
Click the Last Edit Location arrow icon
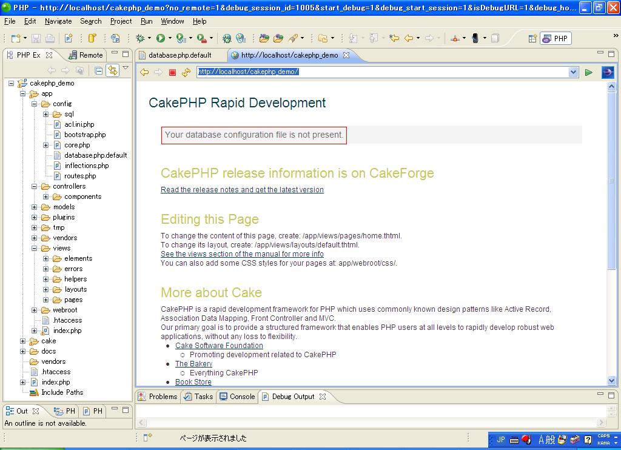[394, 38]
